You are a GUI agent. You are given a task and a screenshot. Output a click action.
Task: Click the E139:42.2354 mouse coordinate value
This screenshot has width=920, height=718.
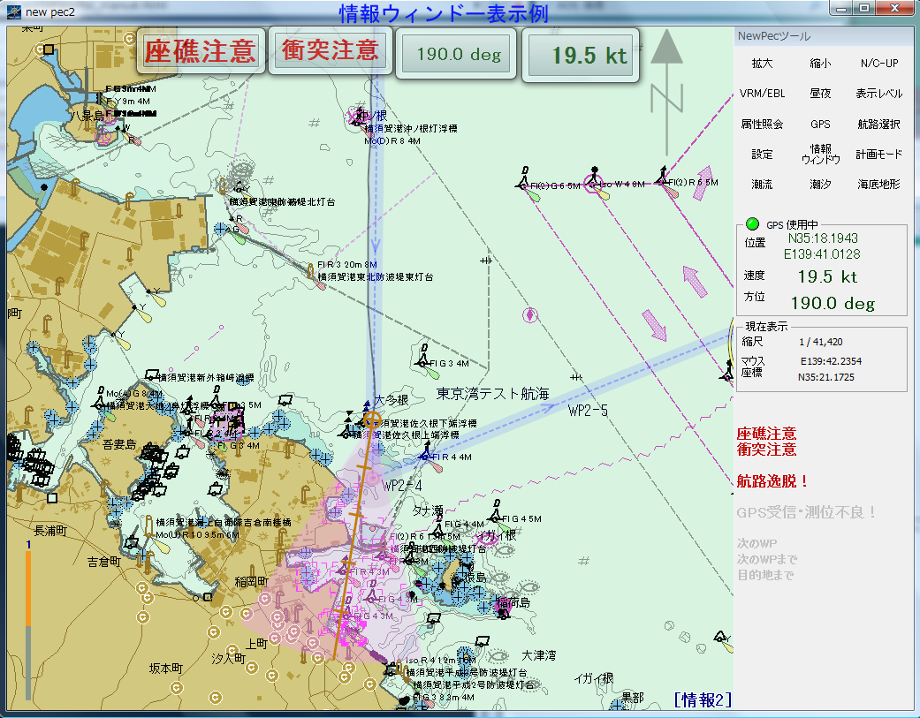pyautogui.click(x=831, y=361)
